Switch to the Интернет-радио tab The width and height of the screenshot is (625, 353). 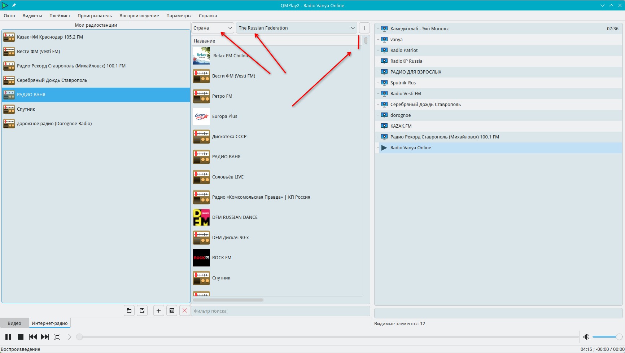click(x=50, y=323)
